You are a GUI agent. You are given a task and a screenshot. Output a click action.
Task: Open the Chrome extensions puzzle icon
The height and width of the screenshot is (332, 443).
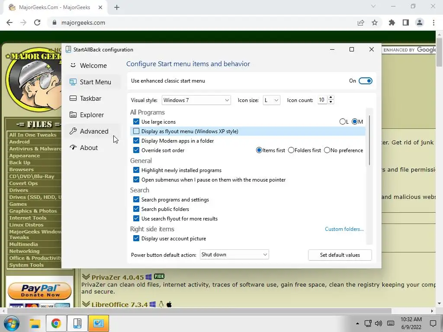[392, 22]
